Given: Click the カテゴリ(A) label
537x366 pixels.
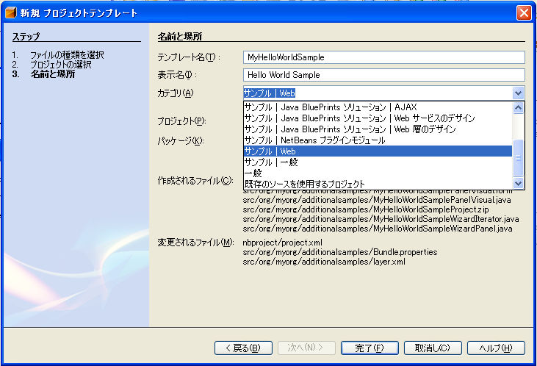Looking at the screenshot, I should click(176, 93).
